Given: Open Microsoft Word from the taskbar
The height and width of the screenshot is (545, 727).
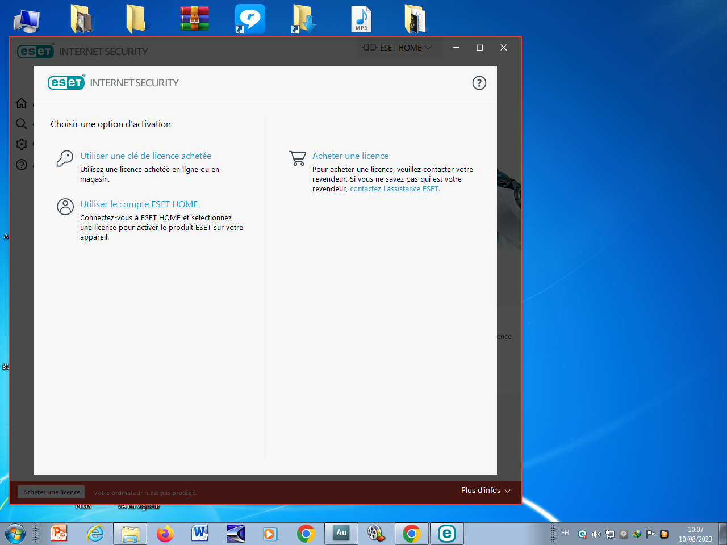Looking at the screenshot, I should coord(200,534).
